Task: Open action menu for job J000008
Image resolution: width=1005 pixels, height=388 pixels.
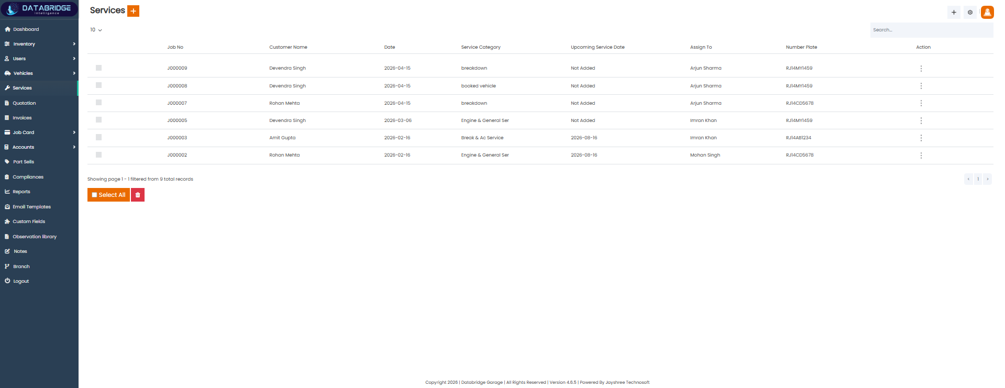Action: coord(921,86)
